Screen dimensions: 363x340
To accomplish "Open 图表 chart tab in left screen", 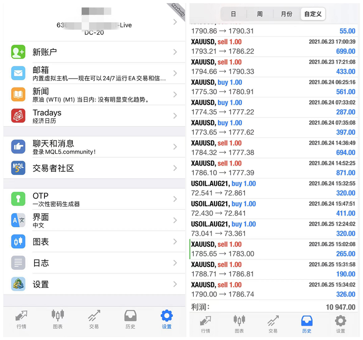I will click(x=58, y=320).
